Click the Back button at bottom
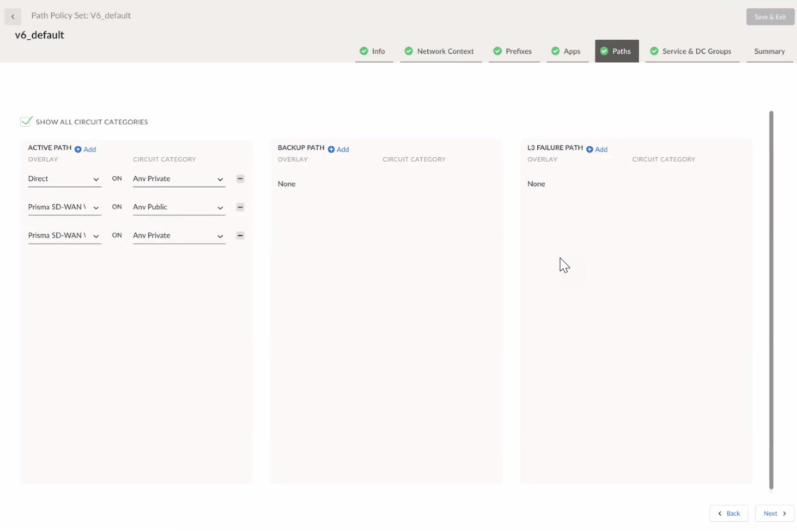The image size is (797, 531). point(728,513)
